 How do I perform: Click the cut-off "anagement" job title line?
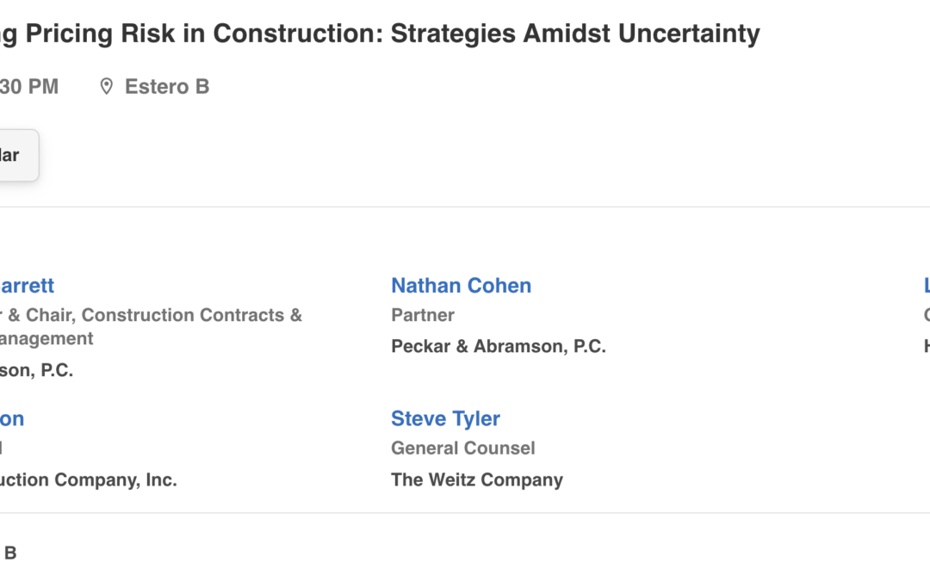click(46, 339)
